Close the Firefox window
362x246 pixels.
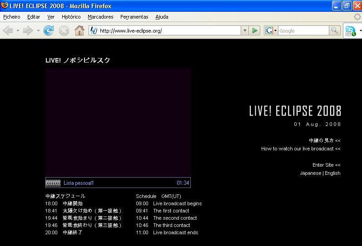coord(357,6)
